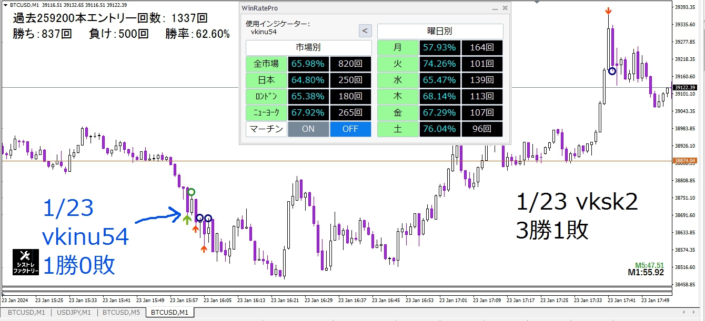The width and height of the screenshot is (705, 321).
Task: Click the blue circle marker near 39160
Action: tap(612, 71)
